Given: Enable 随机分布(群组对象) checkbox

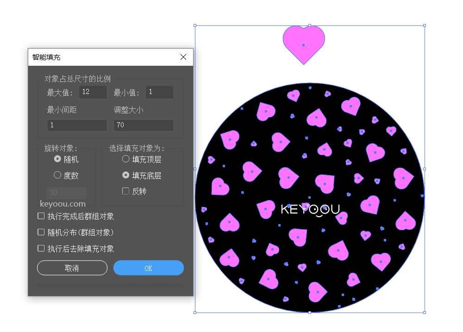Looking at the screenshot, I should [41, 232].
